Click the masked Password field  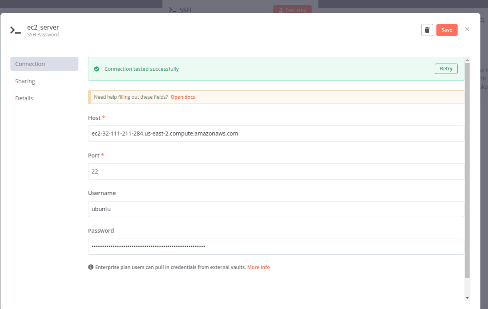[x=276, y=247]
